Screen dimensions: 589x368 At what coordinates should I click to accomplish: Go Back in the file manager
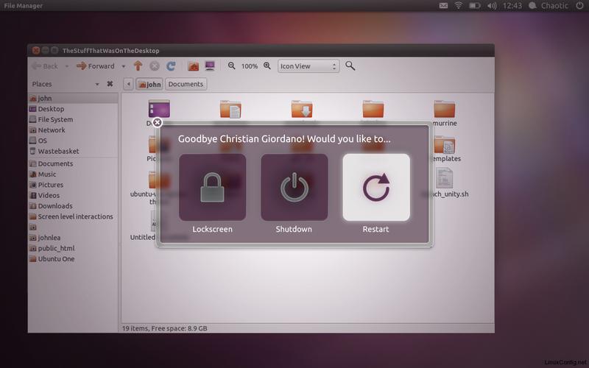click(x=45, y=66)
